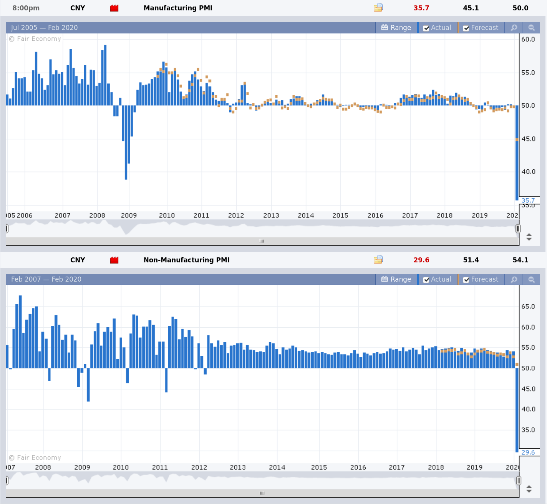Viewport: 547px width, 504px height.
Task: Open the detail folder icon for Non-Manufacturing PMI
Action: 378,260
